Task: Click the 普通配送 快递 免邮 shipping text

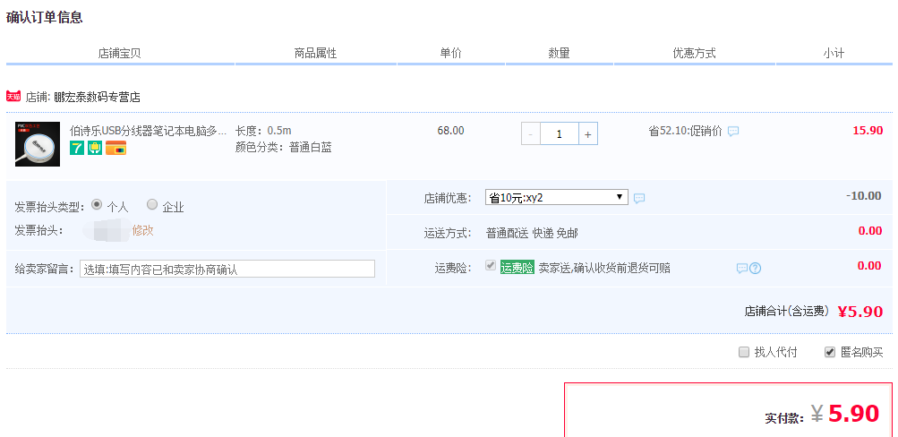Action: [x=532, y=233]
